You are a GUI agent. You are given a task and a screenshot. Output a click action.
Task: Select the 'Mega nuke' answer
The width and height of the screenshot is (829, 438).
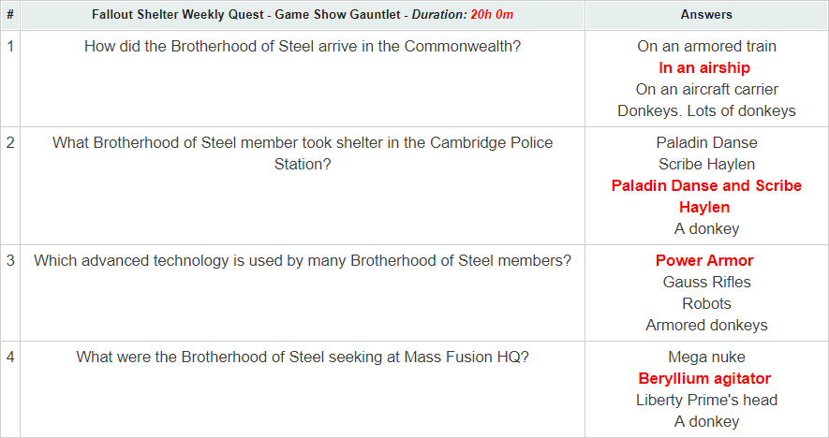[x=706, y=357]
